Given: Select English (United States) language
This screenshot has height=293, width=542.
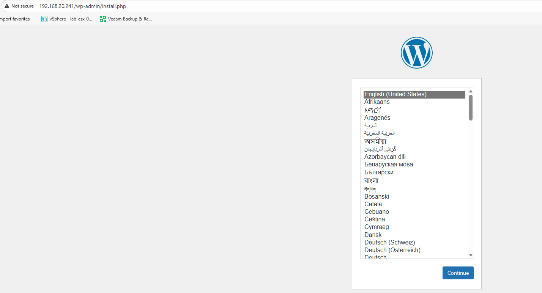Looking at the screenshot, I should point(395,94).
